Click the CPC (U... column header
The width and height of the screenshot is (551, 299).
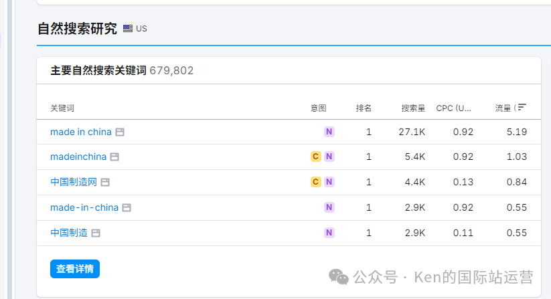pyautogui.click(x=454, y=108)
